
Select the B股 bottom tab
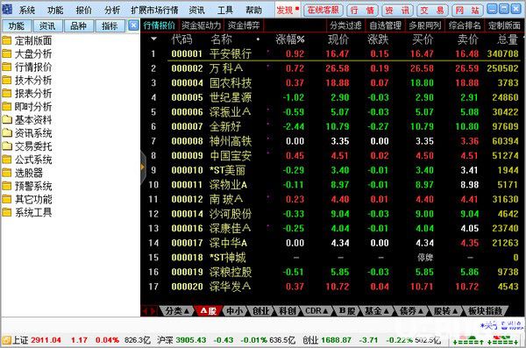(347, 311)
